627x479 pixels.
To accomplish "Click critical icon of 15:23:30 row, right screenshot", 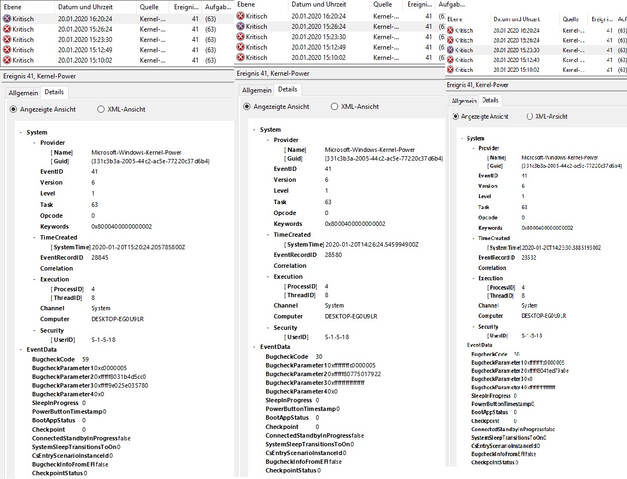I will (451, 50).
